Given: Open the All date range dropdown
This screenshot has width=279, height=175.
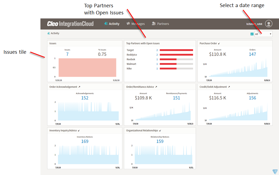Looking at the screenshot, I should click(x=263, y=34).
